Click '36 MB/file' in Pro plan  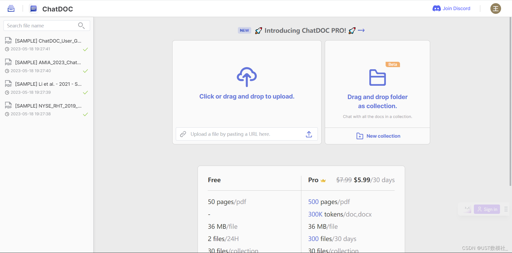click(x=323, y=227)
